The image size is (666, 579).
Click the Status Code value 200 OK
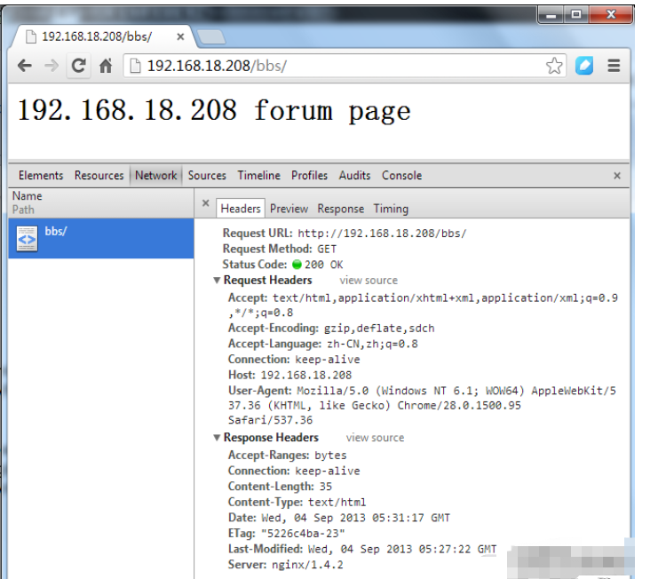(x=323, y=265)
